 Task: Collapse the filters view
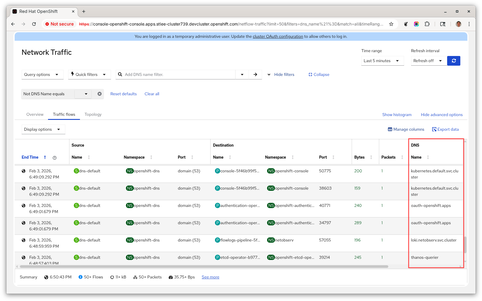click(x=319, y=74)
